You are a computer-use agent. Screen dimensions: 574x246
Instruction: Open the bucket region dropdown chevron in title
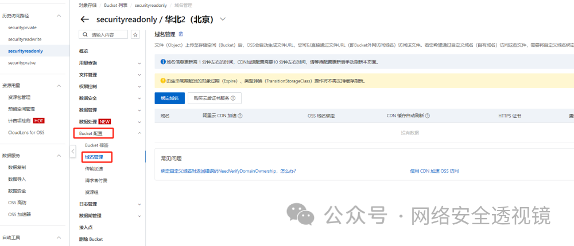coord(223,19)
